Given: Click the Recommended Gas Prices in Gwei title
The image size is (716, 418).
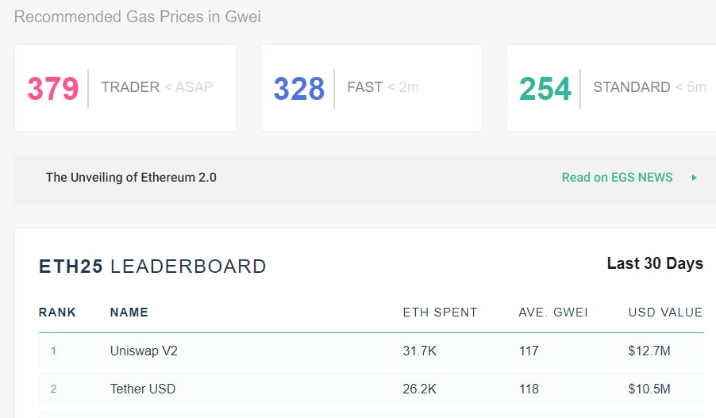Looking at the screenshot, I should (137, 17).
